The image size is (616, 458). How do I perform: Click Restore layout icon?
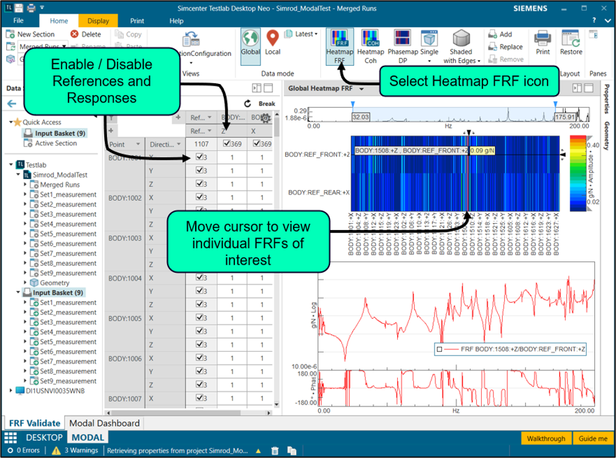[571, 43]
